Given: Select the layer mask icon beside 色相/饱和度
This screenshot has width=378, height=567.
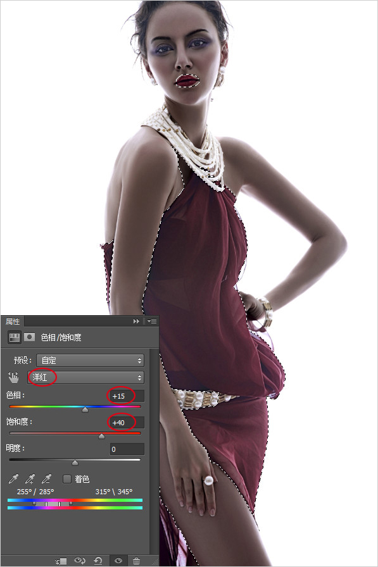Looking at the screenshot, I should tap(29, 337).
